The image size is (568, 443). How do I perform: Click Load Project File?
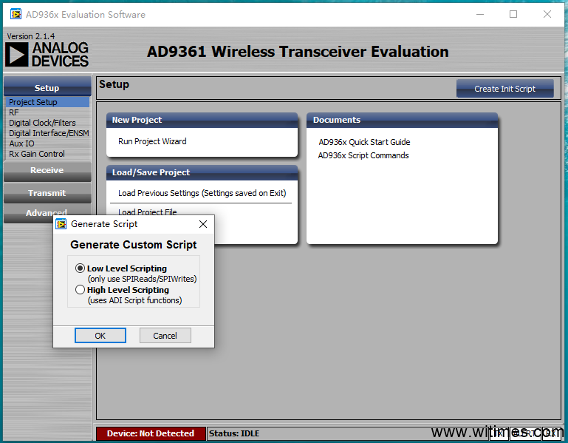[148, 212]
